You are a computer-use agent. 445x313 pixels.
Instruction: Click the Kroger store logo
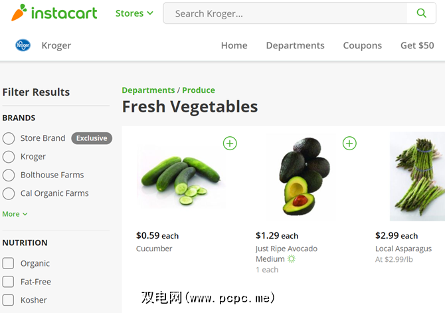(x=23, y=45)
